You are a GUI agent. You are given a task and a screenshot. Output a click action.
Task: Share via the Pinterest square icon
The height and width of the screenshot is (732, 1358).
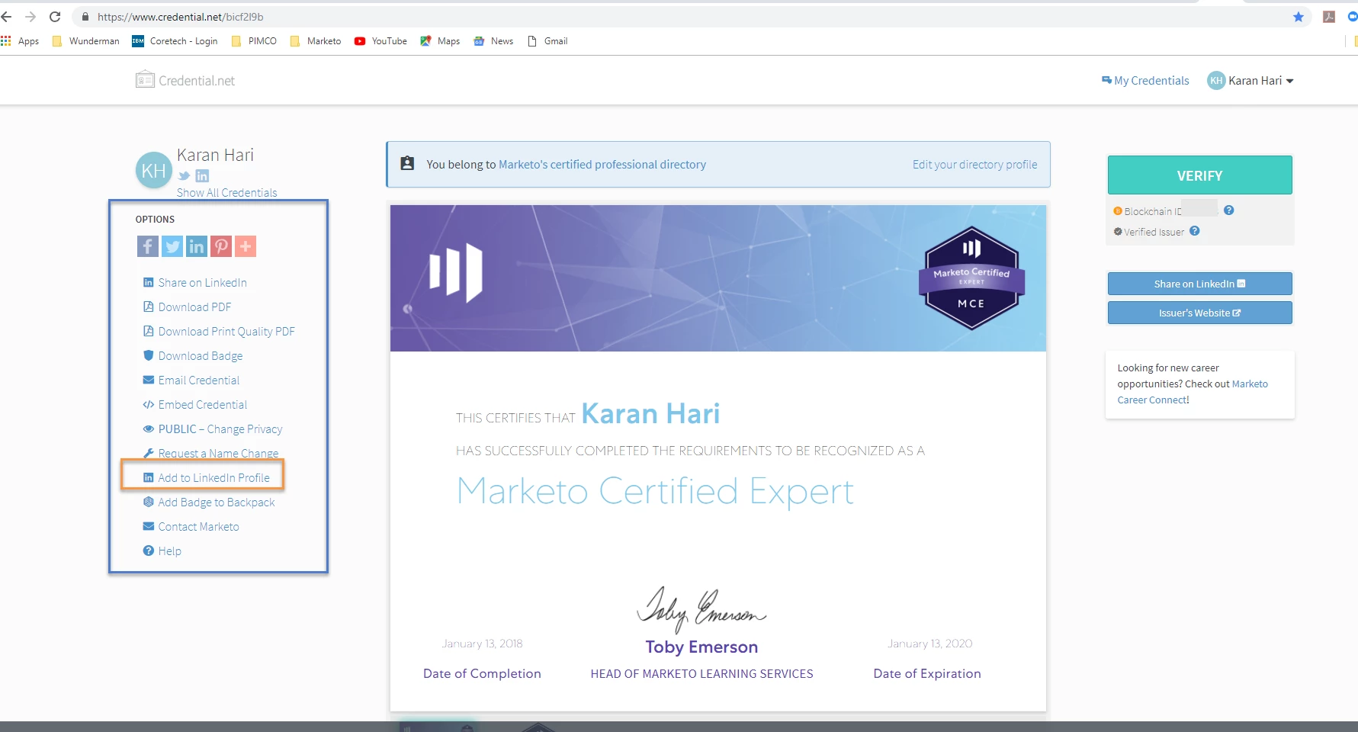[x=221, y=246]
